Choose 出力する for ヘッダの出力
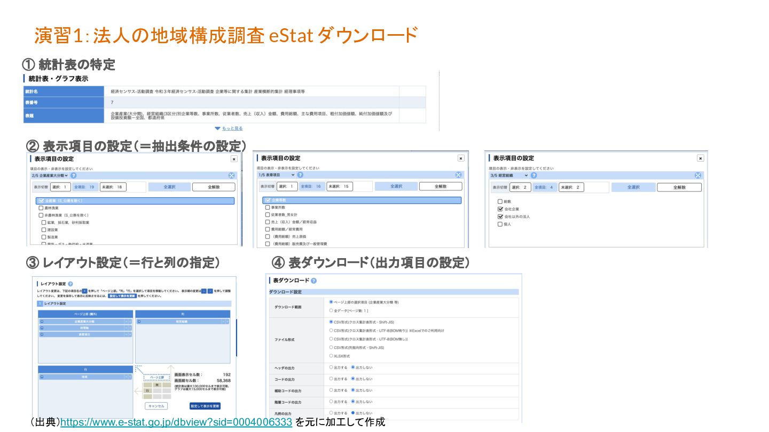 (x=331, y=367)
